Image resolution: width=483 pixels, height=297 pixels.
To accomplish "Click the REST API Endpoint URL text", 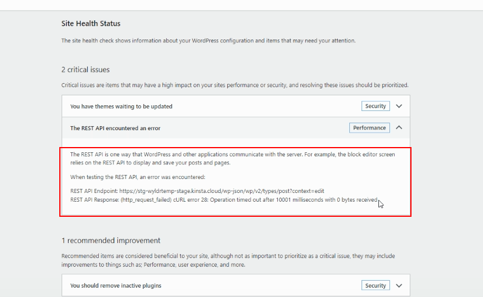I will [x=221, y=191].
